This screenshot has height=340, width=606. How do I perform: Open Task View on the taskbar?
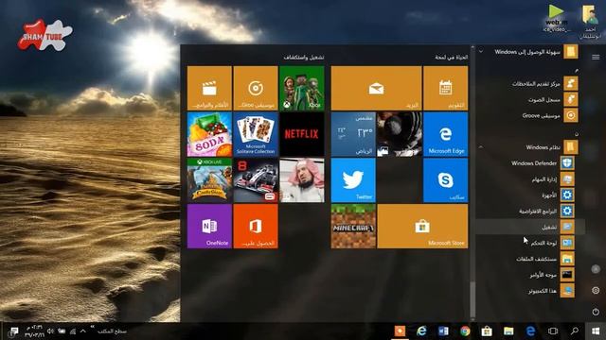click(x=553, y=331)
